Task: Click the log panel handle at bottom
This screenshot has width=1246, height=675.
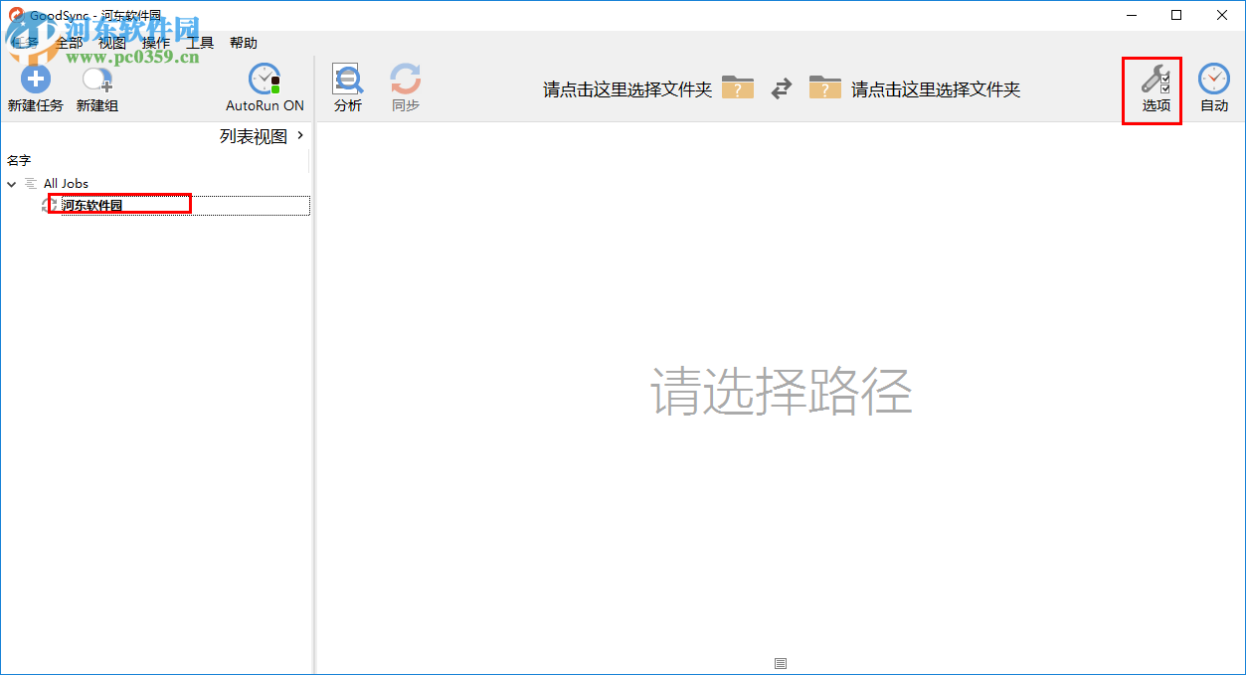Action: (781, 663)
